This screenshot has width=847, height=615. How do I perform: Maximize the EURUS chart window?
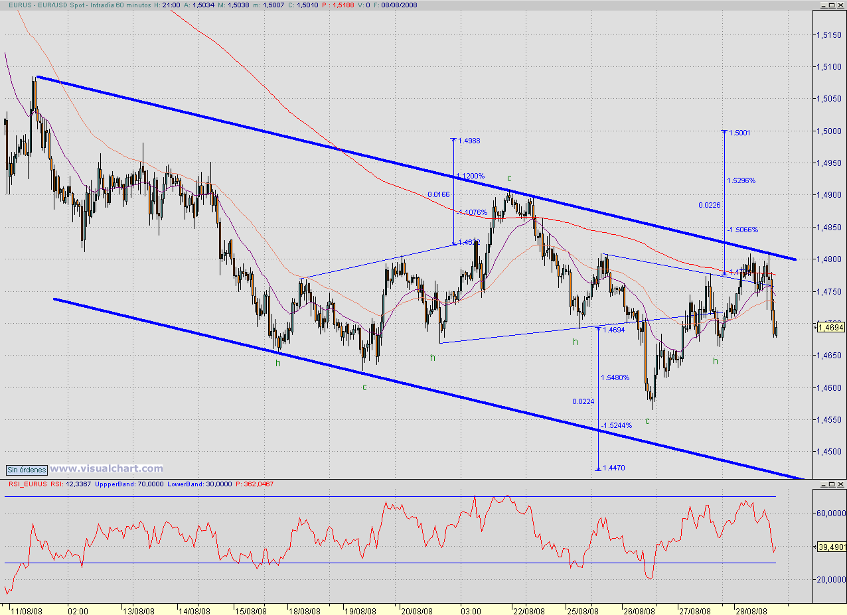[832, 5]
